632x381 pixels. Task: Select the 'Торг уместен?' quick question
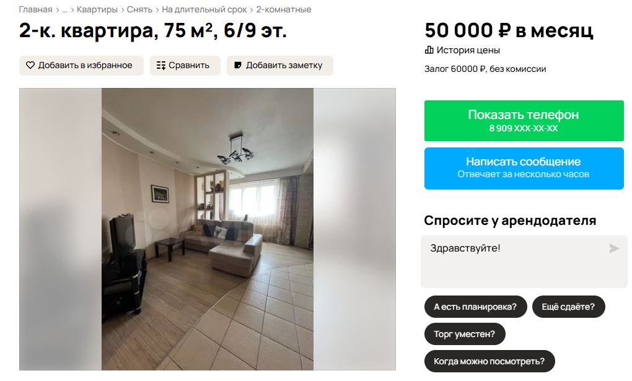pyautogui.click(x=465, y=334)
